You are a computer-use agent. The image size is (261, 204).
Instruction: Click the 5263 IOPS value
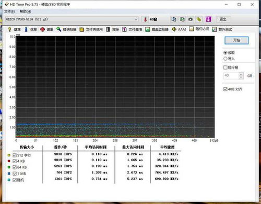click(x=63, y=166)
